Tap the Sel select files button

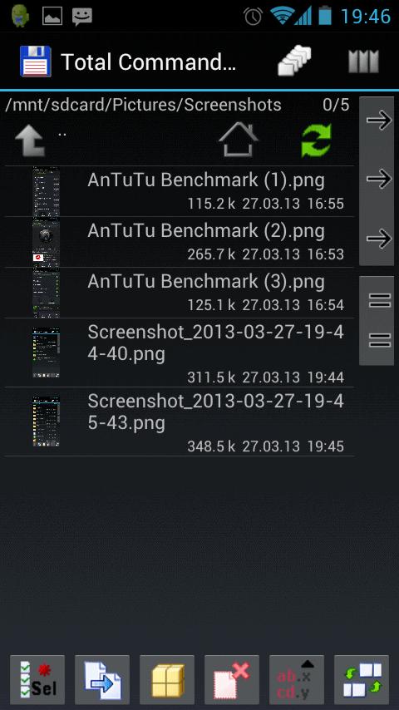tap(37, 679)
